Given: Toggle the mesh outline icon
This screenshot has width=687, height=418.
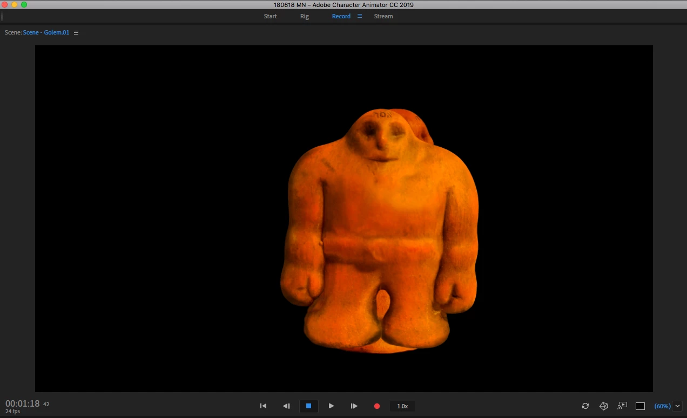Looking at the screenshot, I should tap(604, 406).
